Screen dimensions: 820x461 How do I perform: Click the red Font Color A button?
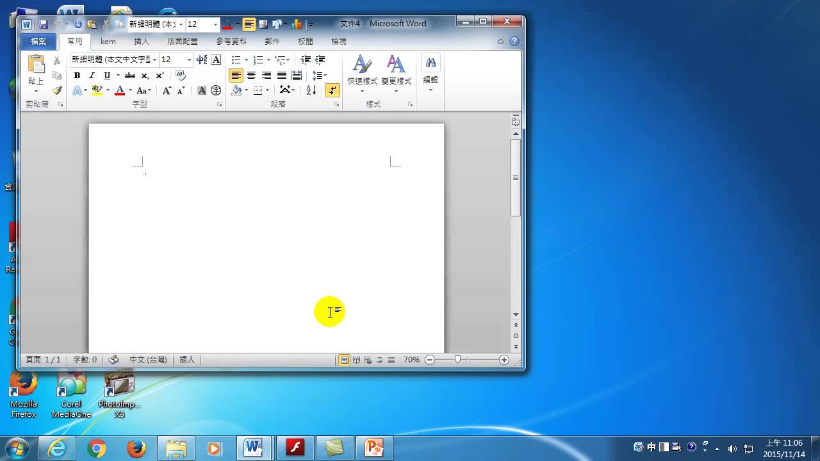(119, 91)
